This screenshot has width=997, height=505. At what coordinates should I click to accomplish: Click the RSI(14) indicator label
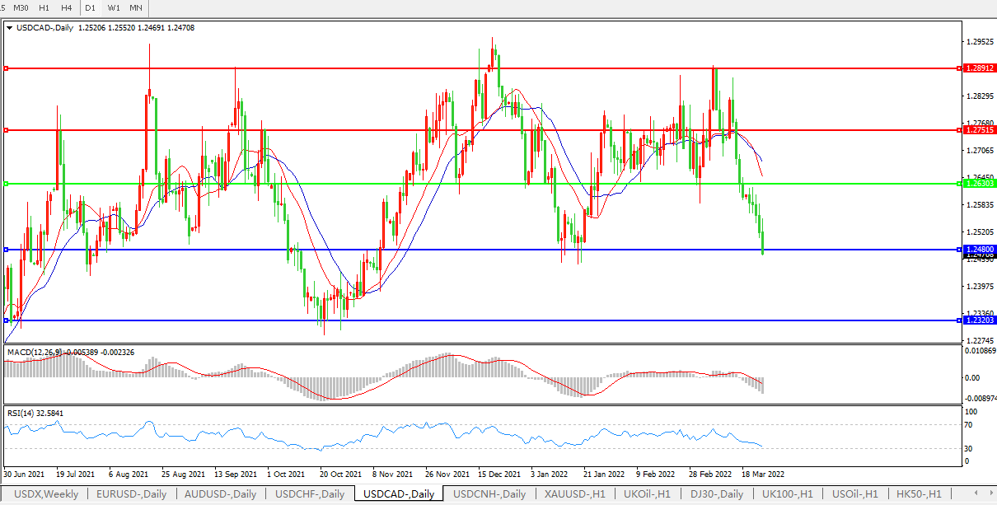(21, 412)
